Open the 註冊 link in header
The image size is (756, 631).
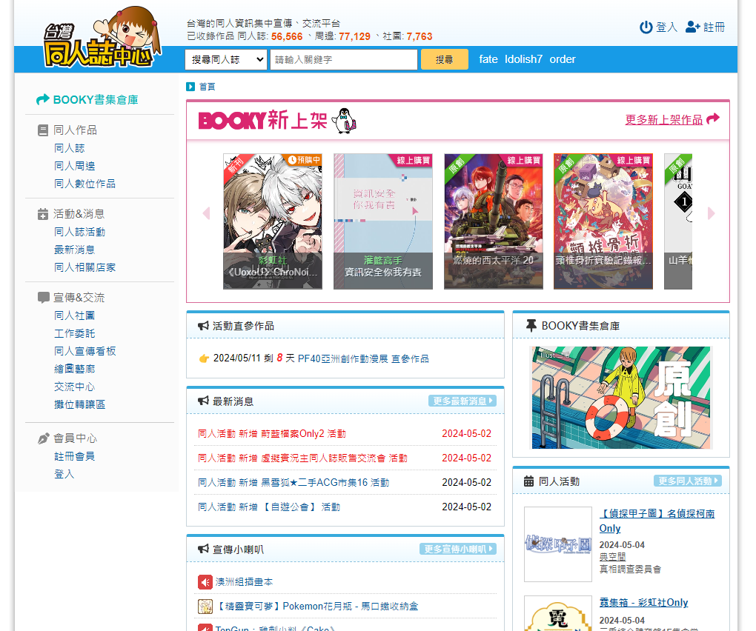tap(714, 27)
